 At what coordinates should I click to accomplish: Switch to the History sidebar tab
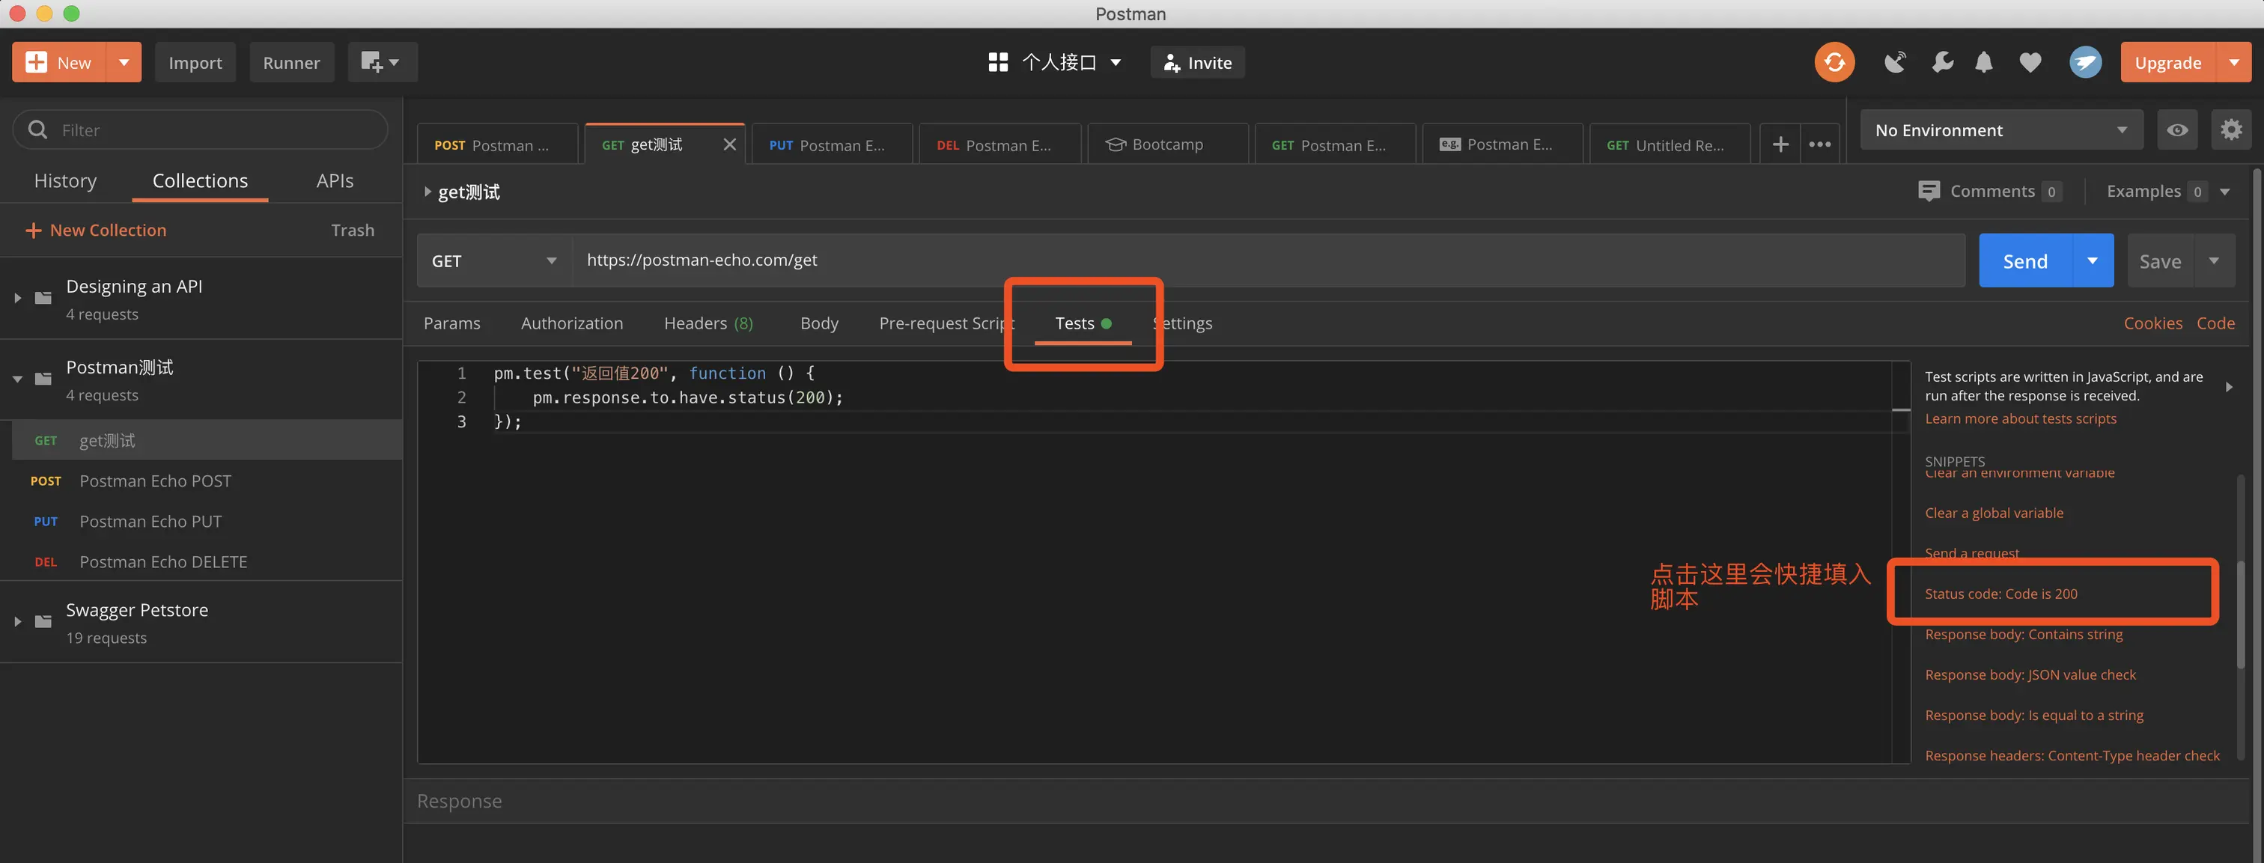click(65, 181)
